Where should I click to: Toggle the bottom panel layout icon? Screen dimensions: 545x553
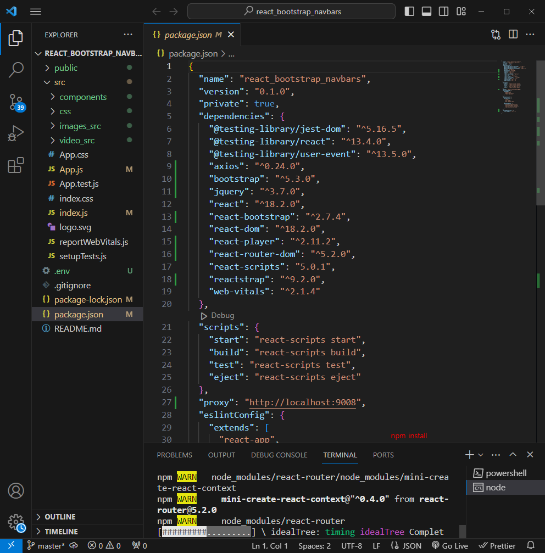click(426, 12)
